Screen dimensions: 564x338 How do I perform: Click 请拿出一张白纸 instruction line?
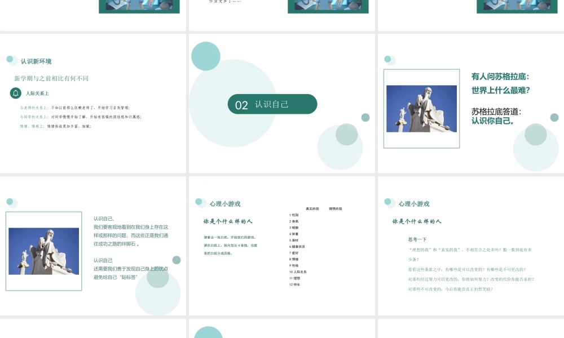coord(230,237)
